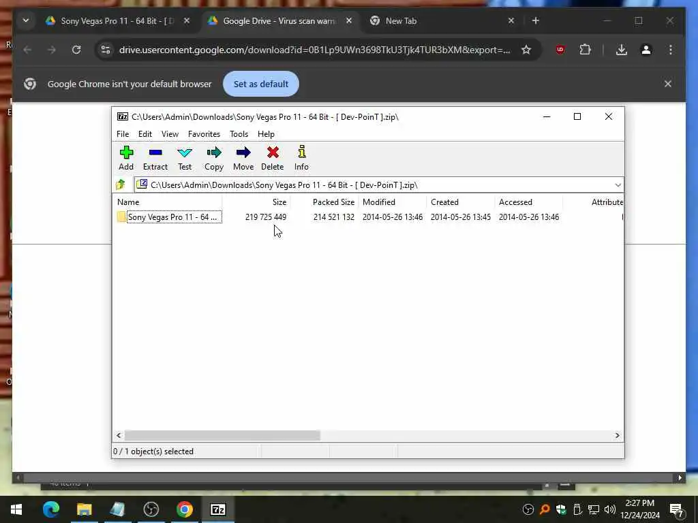This screenshot has width=698, height=523.
Task: Click the Chrome forward arrow
Action: (52, 50)
